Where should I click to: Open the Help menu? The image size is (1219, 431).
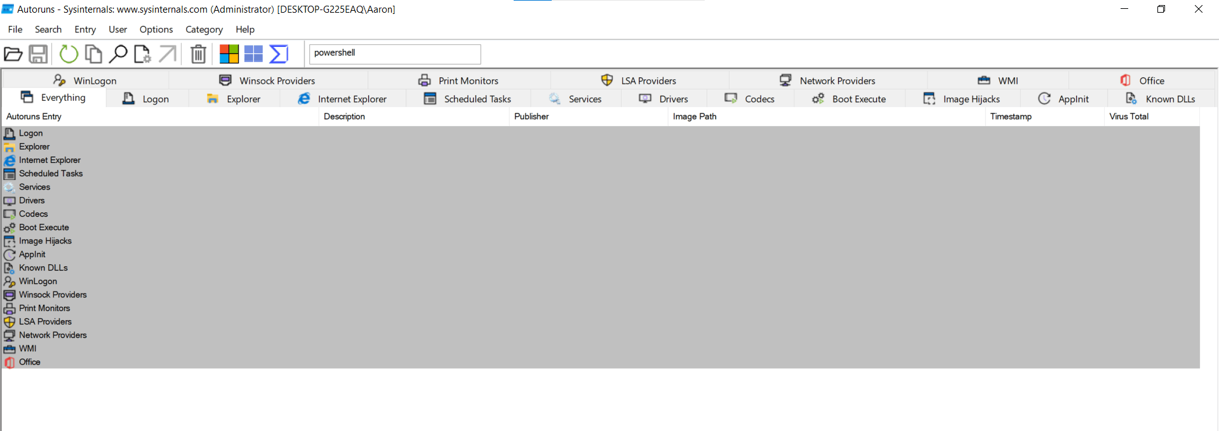tap(245, 29)
